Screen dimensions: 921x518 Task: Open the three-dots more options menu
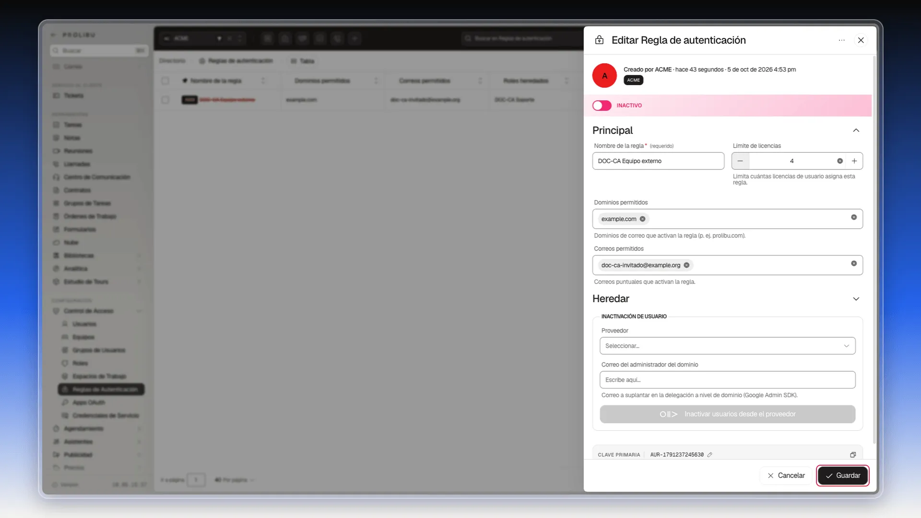point(841,40)
